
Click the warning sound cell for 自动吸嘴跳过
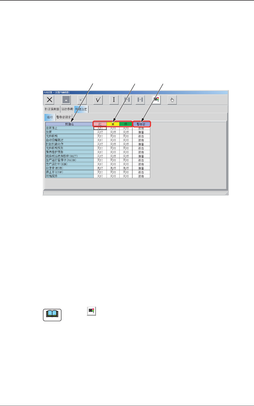(141, 140)
